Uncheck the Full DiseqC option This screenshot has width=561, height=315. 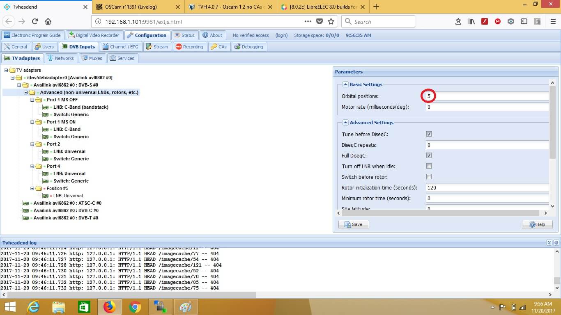(429, 155)
